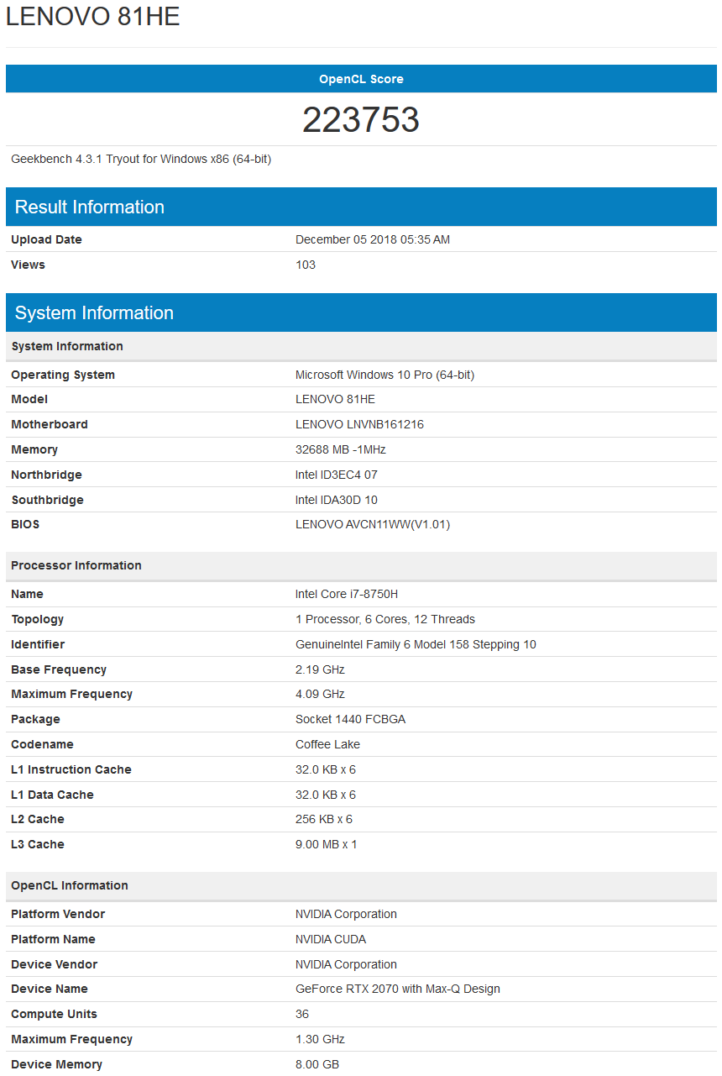Select the processor name Intel Core i7-8750H
This screenshot has width=722, height=1076.
coord(347,594)
